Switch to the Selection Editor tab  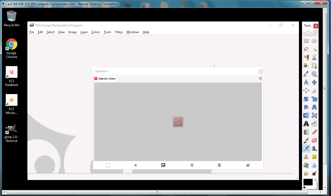pyautogui.click(x=105, y=78)
